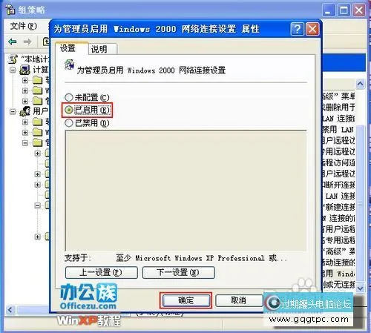The height and width of the screenshot is (333, 371).
Task: Go to 上一设置 (P)
Action: [102, 272]
